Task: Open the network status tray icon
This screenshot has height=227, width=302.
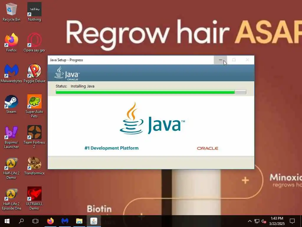Action: [x=257, y=221]
